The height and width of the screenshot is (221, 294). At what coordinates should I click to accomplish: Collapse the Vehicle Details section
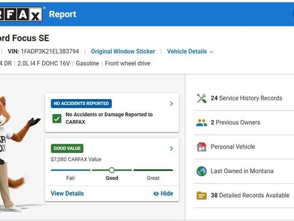[190, 51]
